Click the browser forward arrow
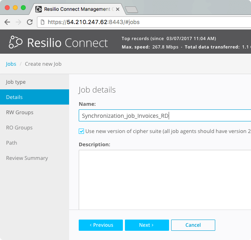This screenshot has height=240, width=251. pos(18,22)
